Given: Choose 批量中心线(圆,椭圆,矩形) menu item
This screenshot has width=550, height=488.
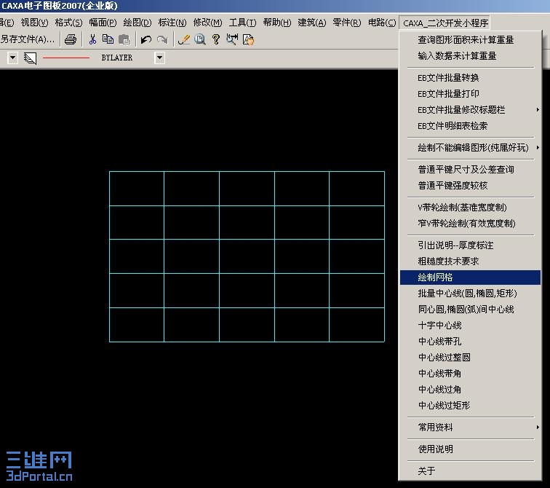Looking at the screenshot, I should pos(470,293).
